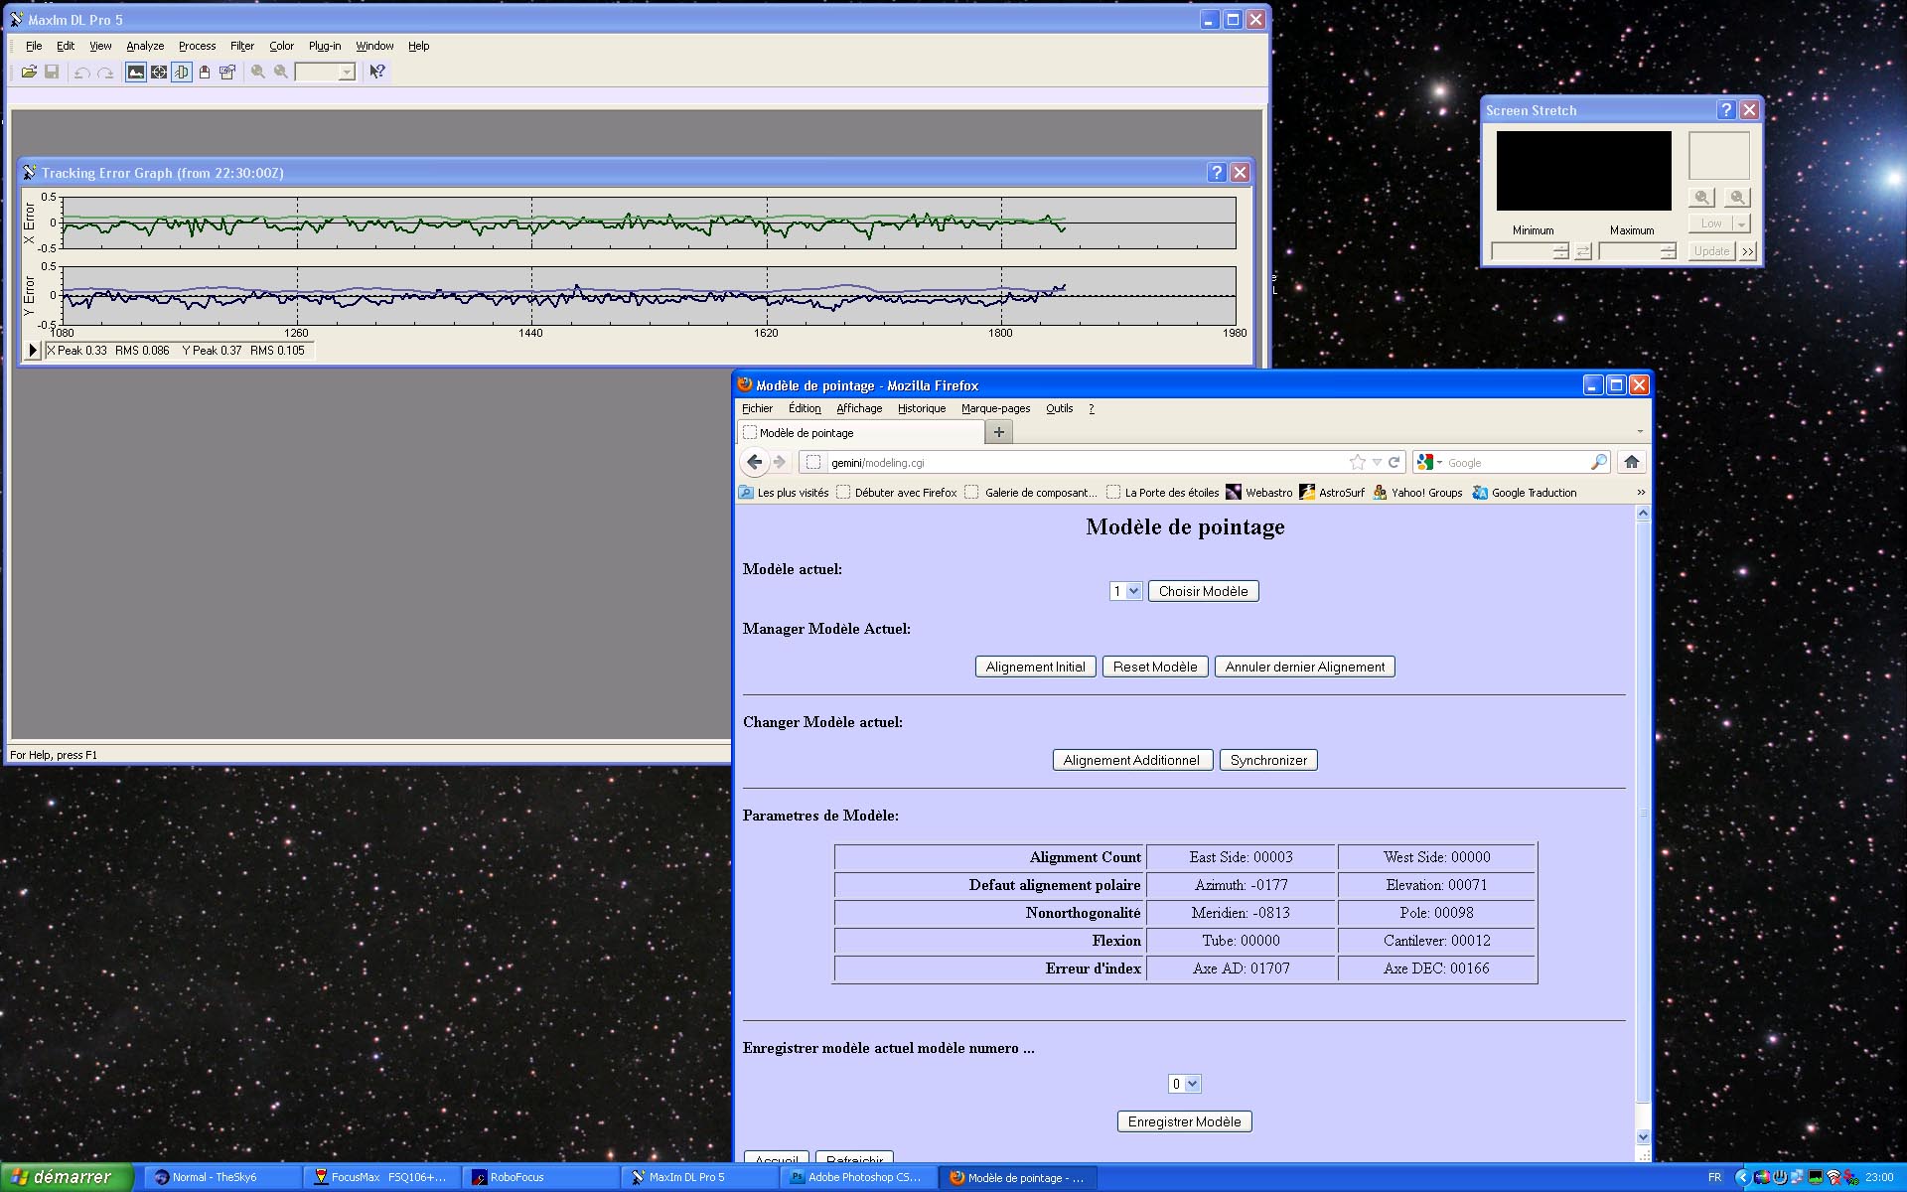This screenshot has width=1907, height=1192.
Task: Open the Historique menu in Firefox
Action: [x=921, y=408]
